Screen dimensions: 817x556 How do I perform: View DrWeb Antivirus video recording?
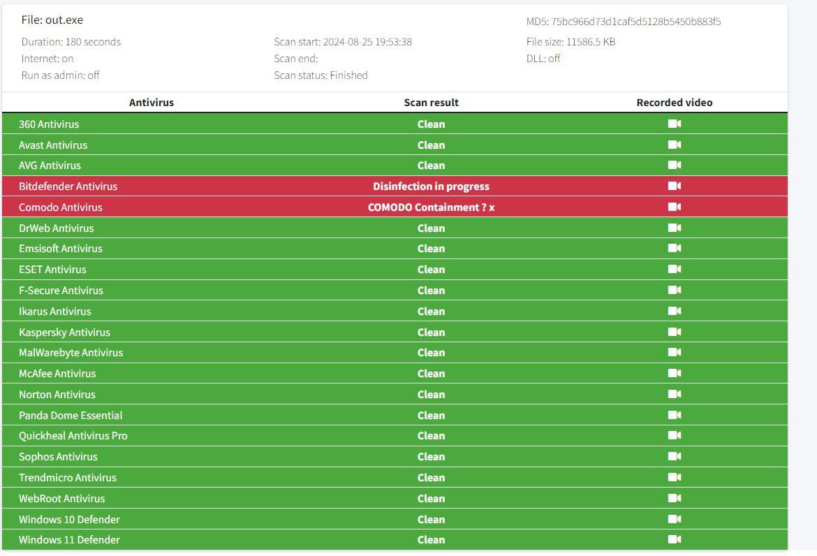point(675,227)
